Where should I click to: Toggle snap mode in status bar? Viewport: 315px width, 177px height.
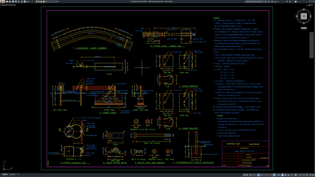tap(253, 175)
